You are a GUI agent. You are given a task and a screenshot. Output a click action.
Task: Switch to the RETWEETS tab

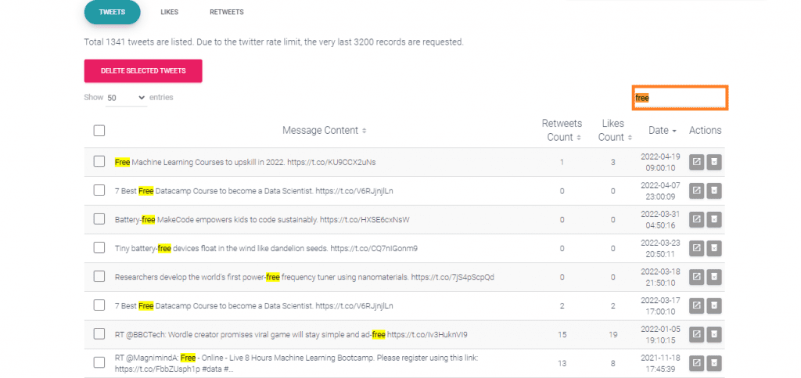point(226,12)
